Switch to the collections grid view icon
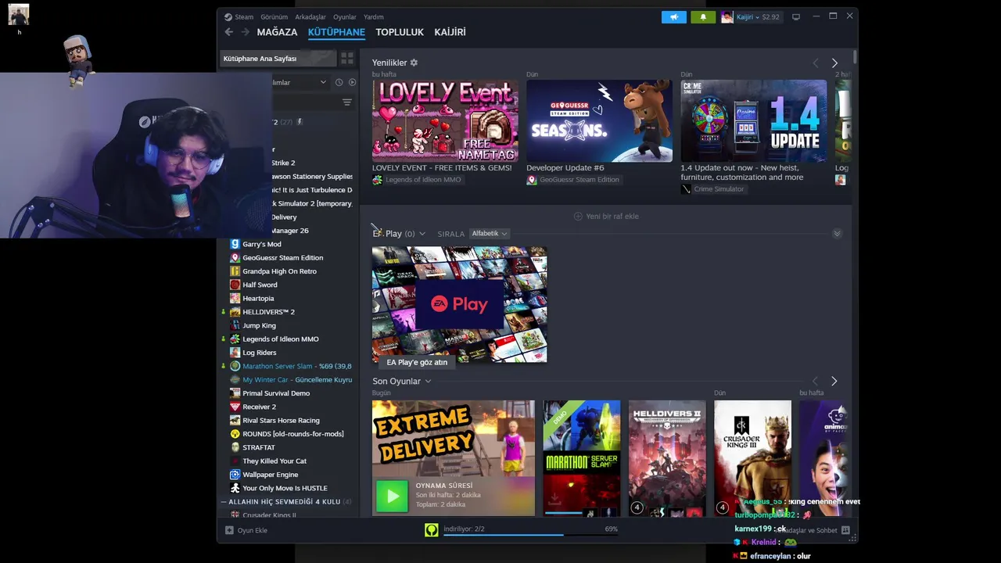The image size is (1001, 563). [347, 59]
